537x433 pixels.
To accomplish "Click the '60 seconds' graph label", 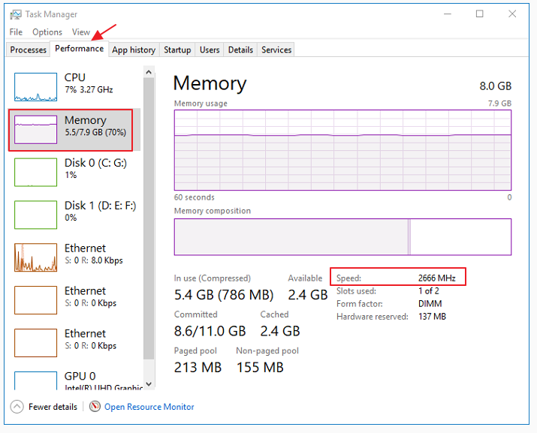I will [x=195, y=197].
